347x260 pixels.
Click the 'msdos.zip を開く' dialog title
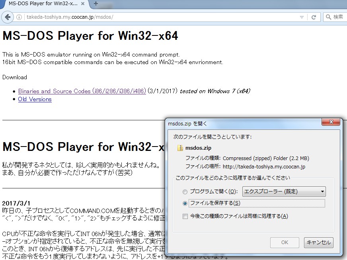(x=187, y=123)
